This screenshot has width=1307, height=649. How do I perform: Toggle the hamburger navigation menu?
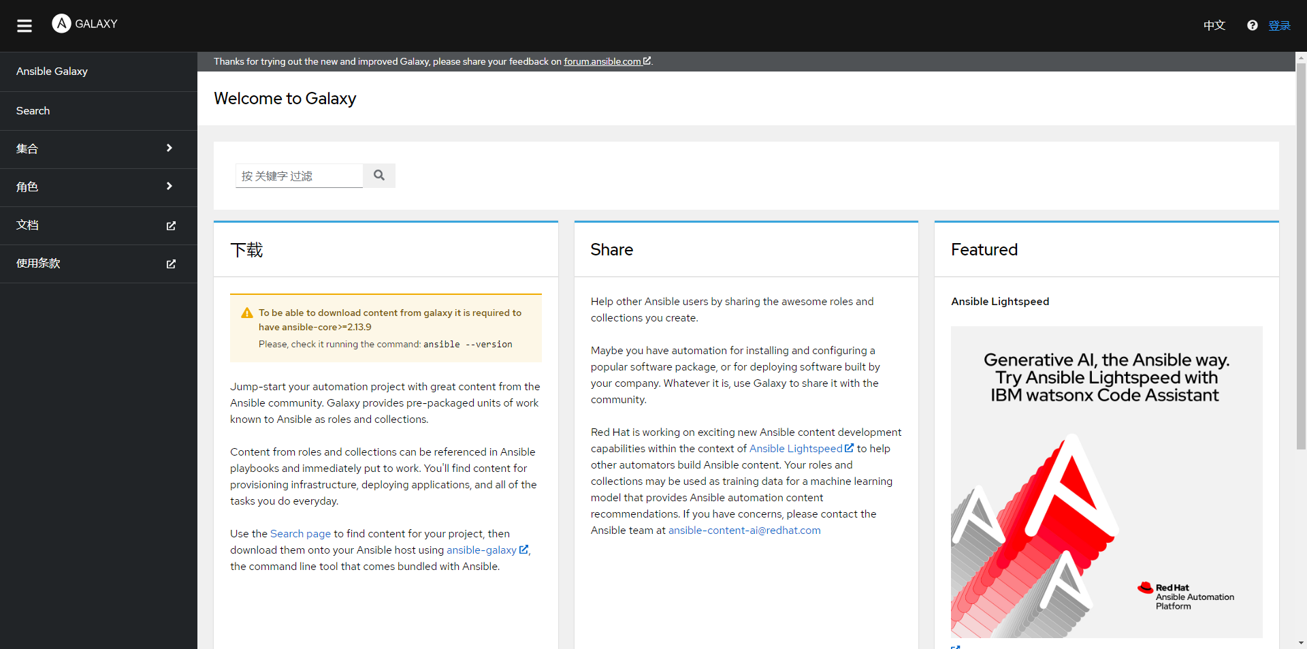tap(25, 26)
